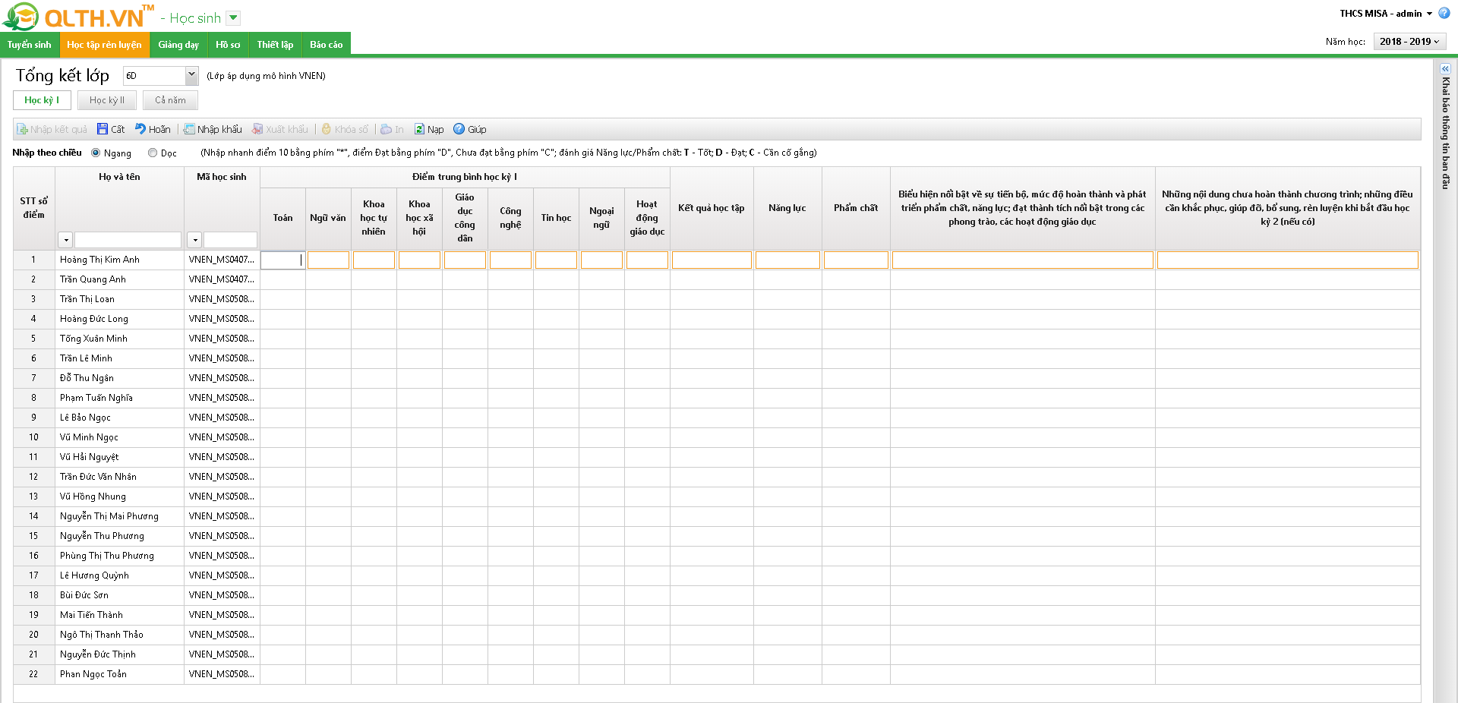
Task: Click the QLTH.VN logo
Action: [x=78, y=17]
